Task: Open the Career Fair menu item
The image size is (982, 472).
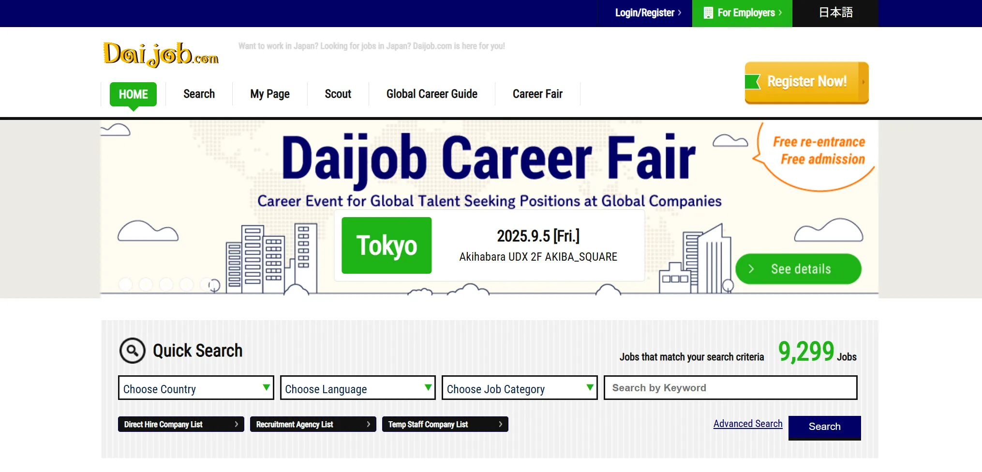Action: [x=537, y=94]
